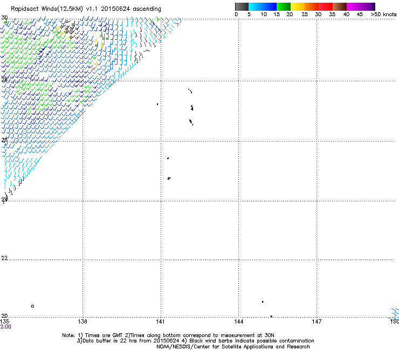Click the longitude label '141'

point(160,321)
